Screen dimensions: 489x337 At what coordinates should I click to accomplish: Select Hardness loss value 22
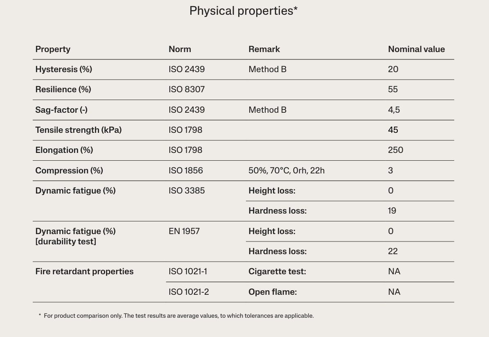coord(393,251)
